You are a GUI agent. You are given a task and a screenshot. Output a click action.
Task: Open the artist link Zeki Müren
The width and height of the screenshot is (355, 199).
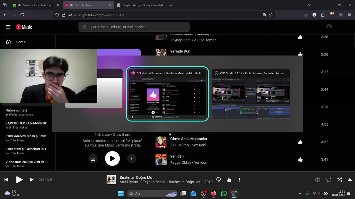[179, 145]
